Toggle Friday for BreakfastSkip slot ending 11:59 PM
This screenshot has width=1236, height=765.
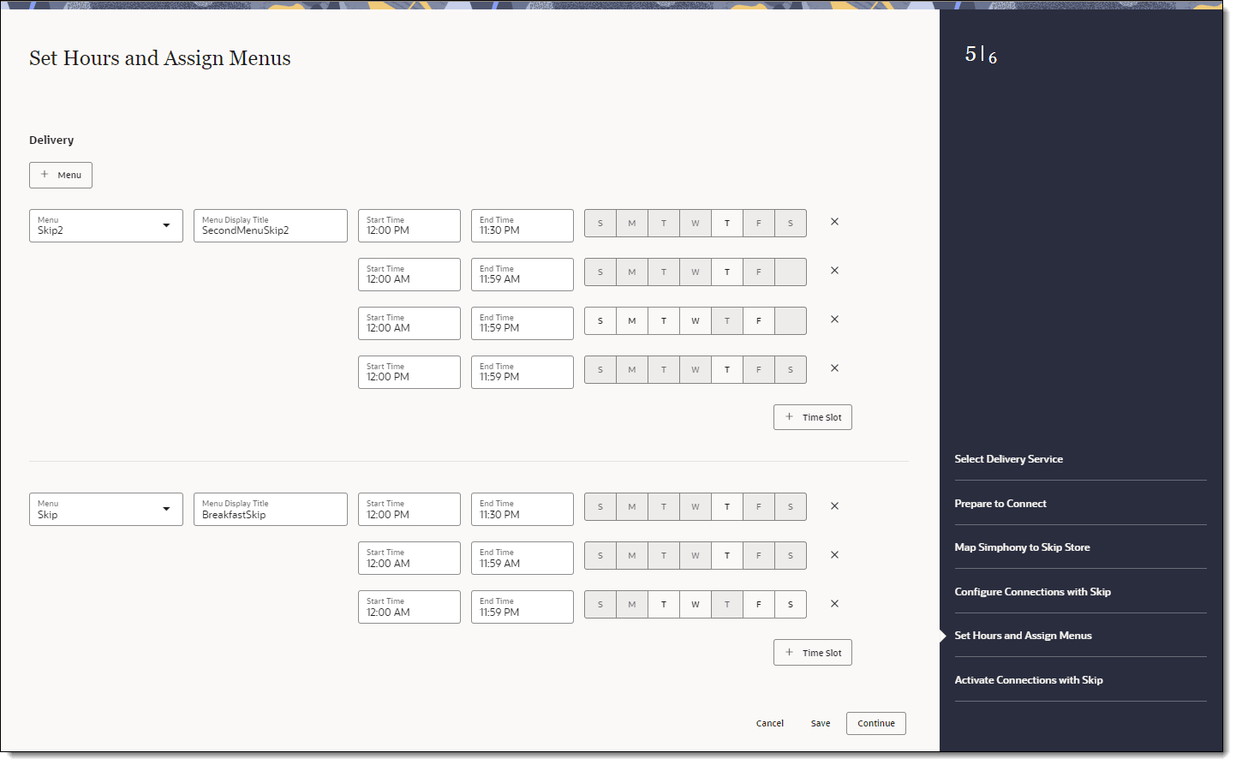click(759, 605)
